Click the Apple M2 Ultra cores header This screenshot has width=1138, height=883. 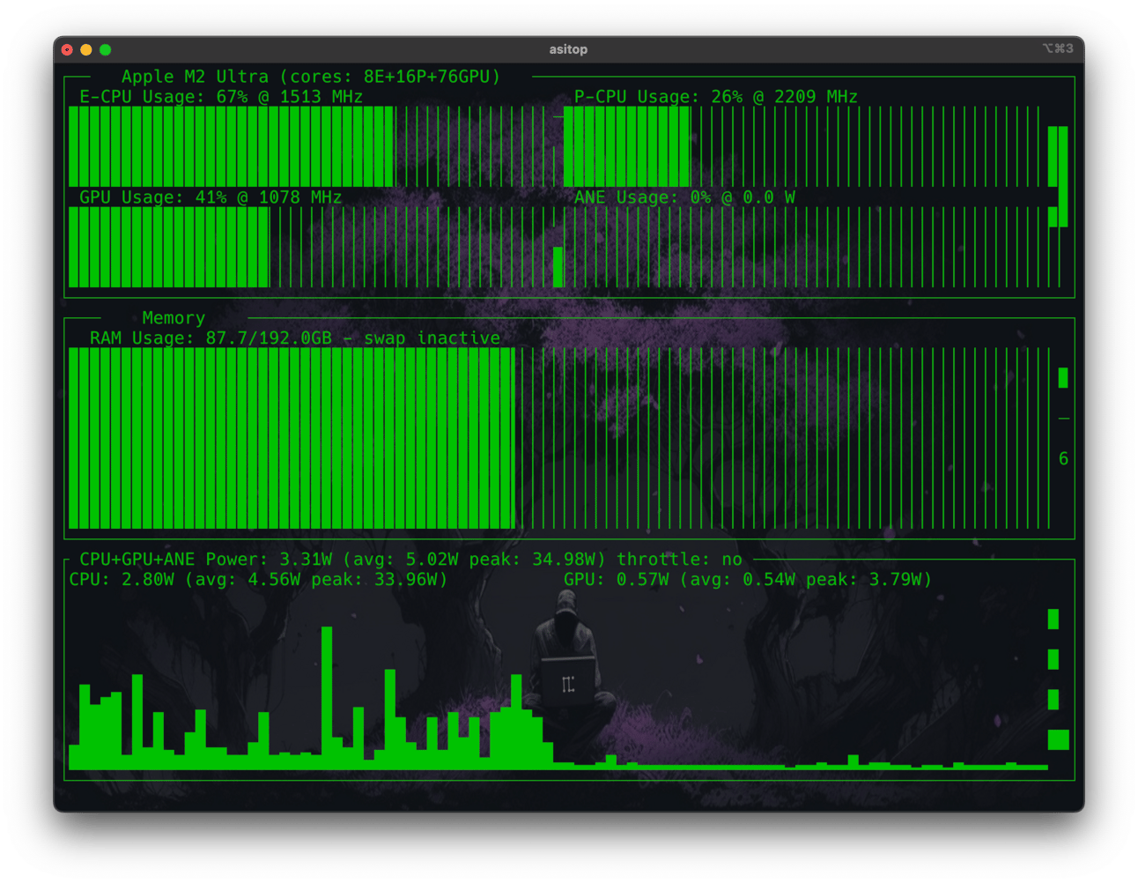(x=311, y=77)
